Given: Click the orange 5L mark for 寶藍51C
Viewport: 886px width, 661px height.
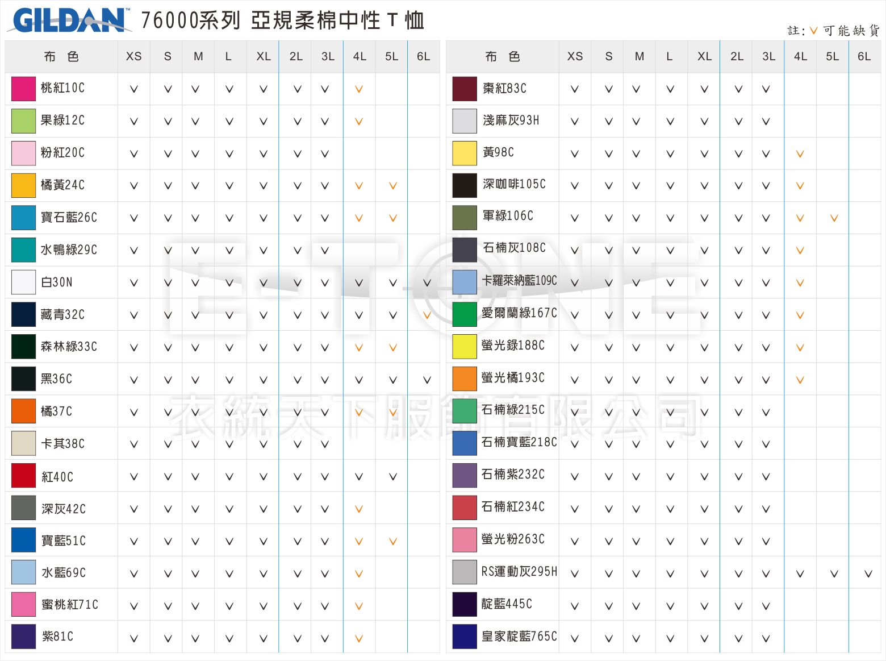Looking at the screenshot, I should point(393,541).
